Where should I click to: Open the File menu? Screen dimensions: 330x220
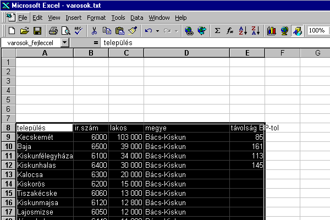pos(23,18)
